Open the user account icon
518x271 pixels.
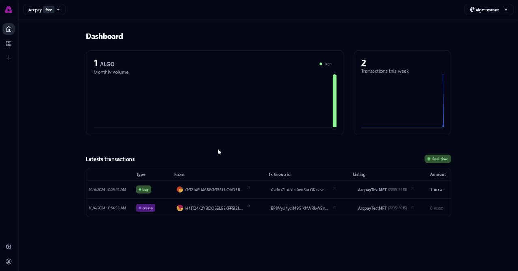(x=9, y=262)
